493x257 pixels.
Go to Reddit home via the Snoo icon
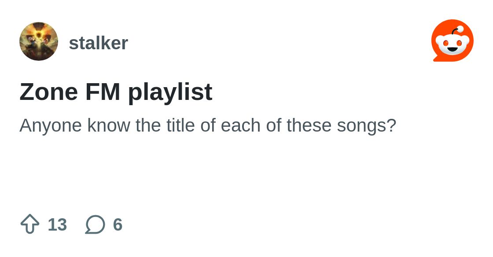coord(452,40)
